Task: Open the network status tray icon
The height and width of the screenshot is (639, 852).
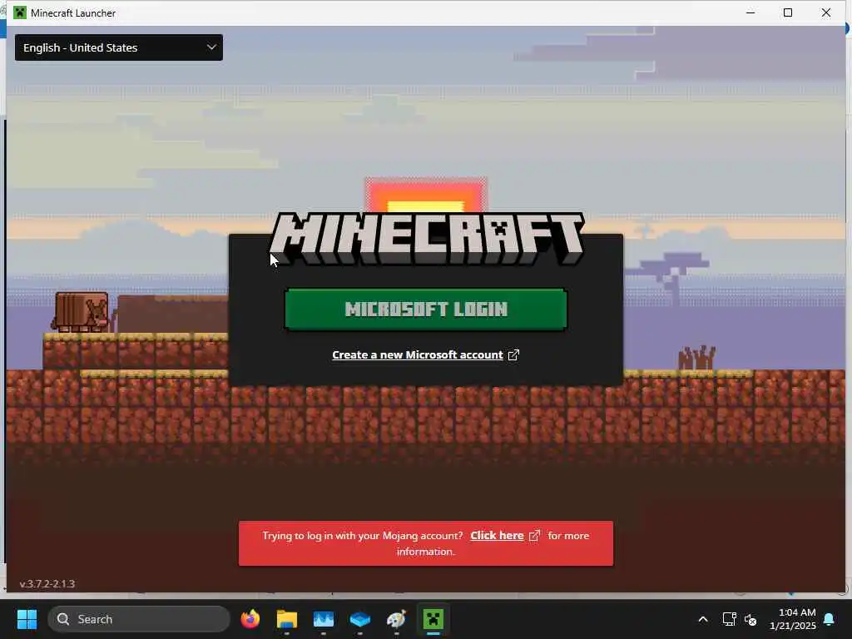Action: pyautogui.click(x=729, y=619)
